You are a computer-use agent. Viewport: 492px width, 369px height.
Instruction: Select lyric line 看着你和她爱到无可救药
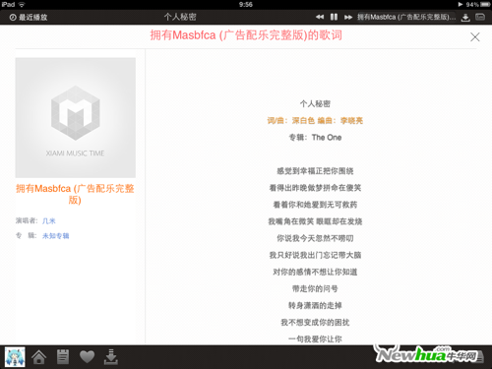315,205
